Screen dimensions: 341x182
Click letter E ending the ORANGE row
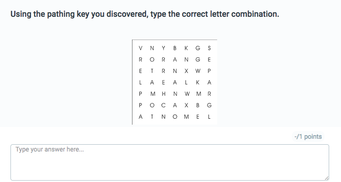point(209,60)
